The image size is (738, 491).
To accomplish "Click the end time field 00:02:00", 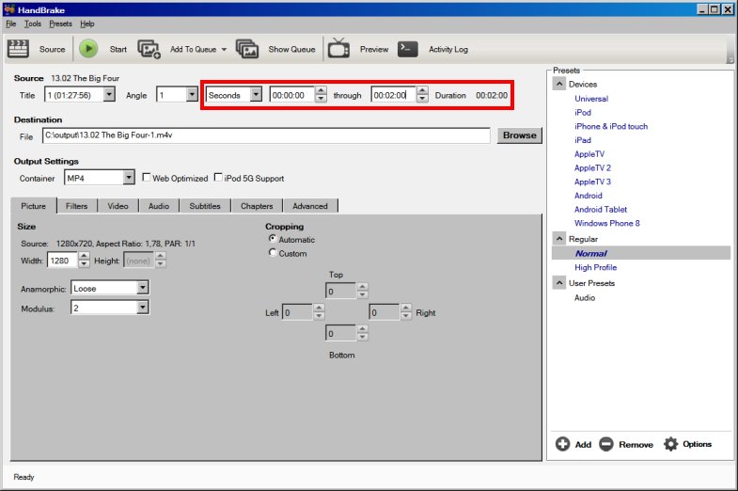I will point(394,95).
